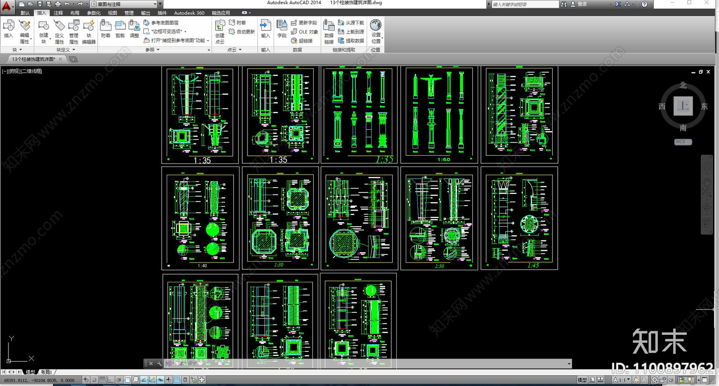Toggle Infer Constraints in the status bar
The image size is (719, 386).
86,380
